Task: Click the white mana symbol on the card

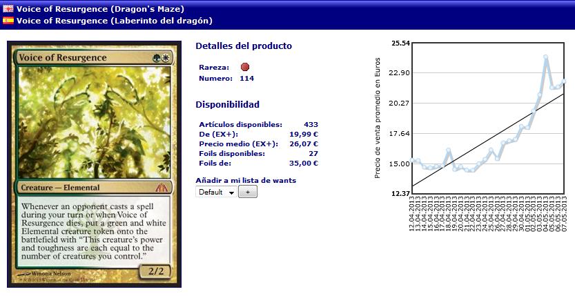Action: pos(166,58)
